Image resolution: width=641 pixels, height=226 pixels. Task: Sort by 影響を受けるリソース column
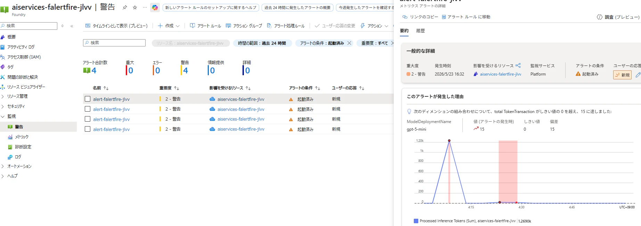(230, 88)
